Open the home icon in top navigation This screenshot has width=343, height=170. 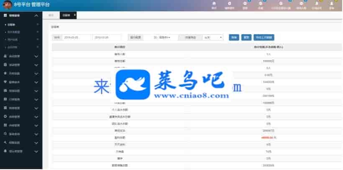214,3
